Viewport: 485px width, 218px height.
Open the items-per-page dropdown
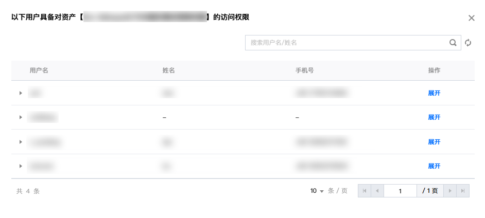(x=317, y=191)
